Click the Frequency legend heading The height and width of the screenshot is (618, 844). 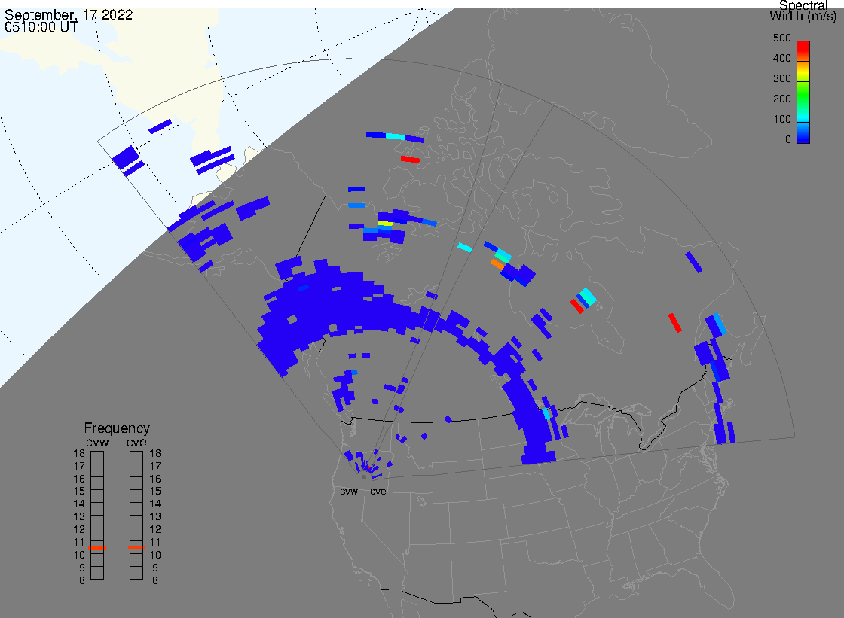tap(117, 428)
